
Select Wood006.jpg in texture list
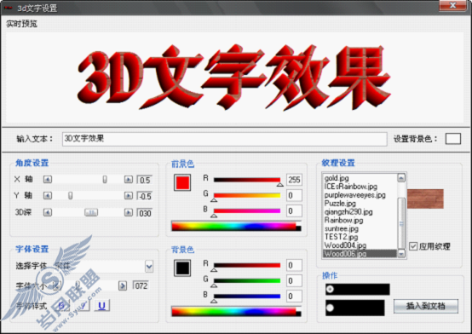360,254
